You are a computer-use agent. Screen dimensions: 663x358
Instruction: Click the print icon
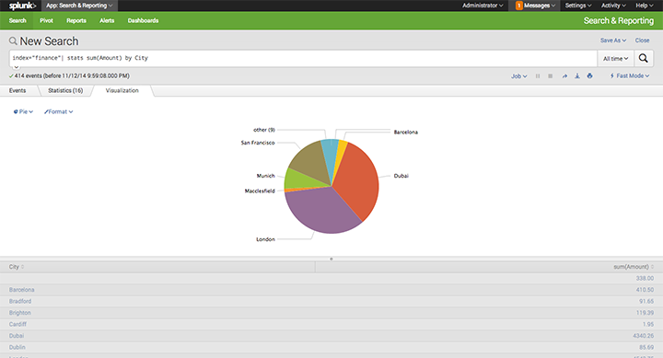click(589, 76)
